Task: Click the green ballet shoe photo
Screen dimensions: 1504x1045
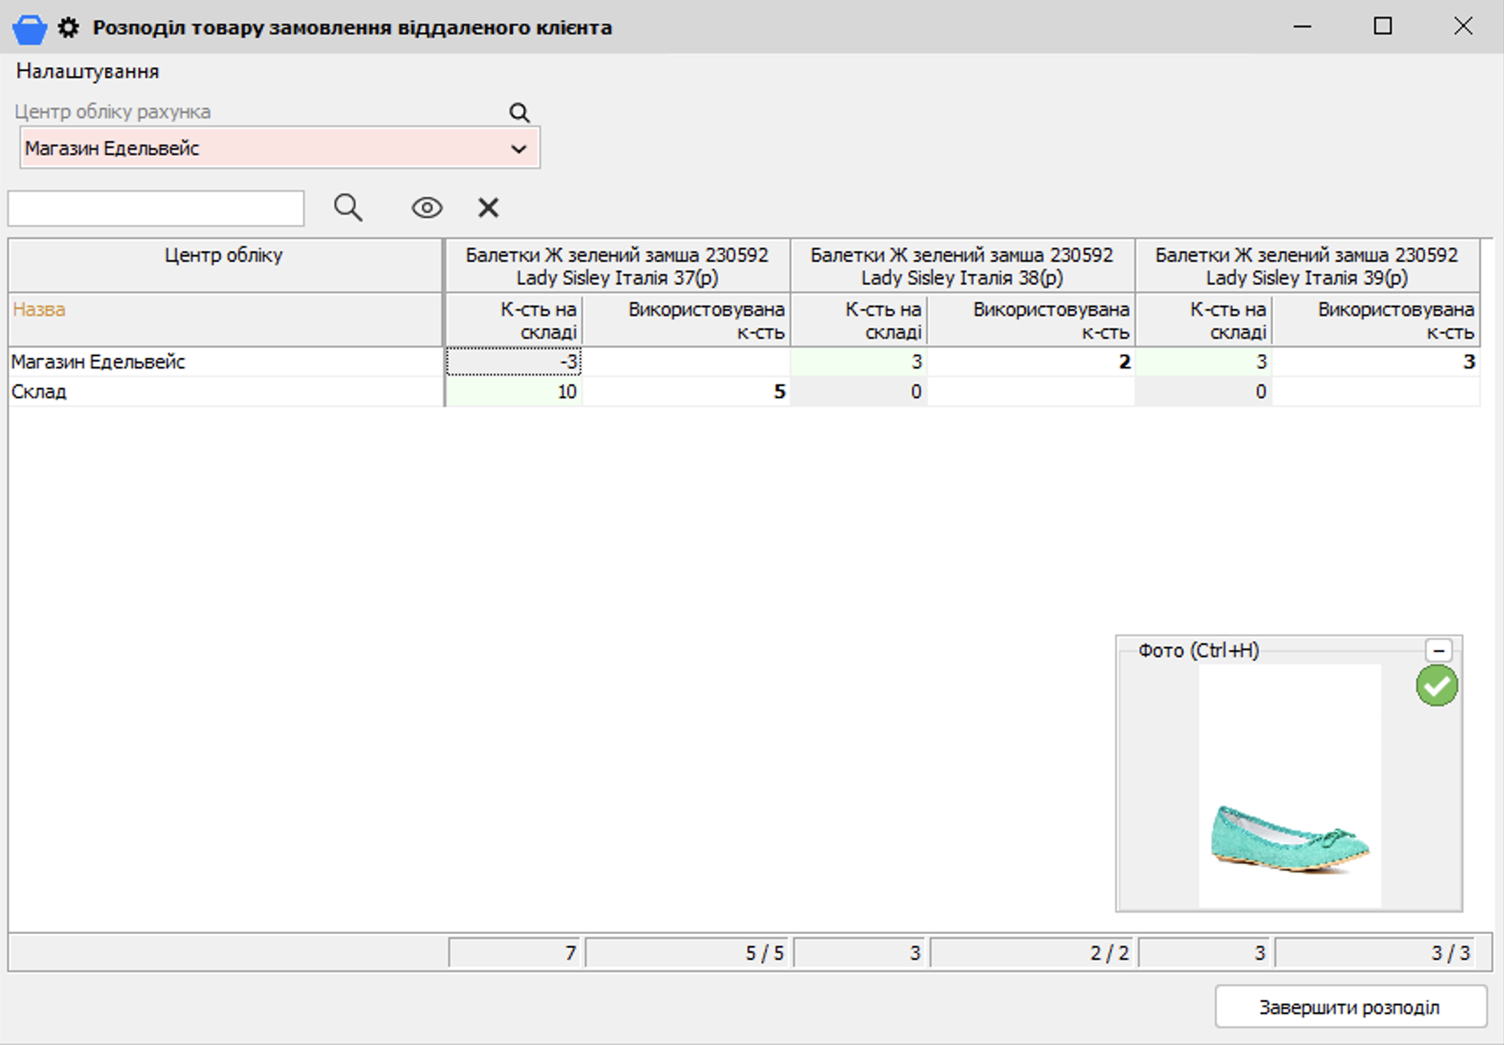Action: pos(1290,838)
